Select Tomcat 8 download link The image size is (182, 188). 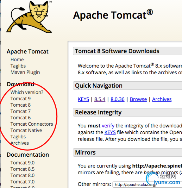21,105
